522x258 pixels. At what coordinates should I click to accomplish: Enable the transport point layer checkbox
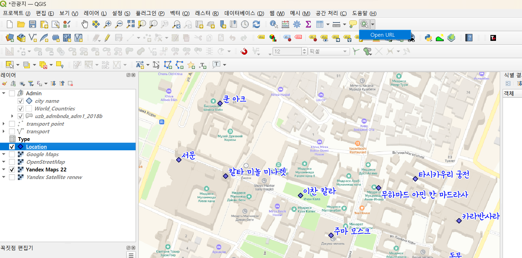tap(12, 124)
